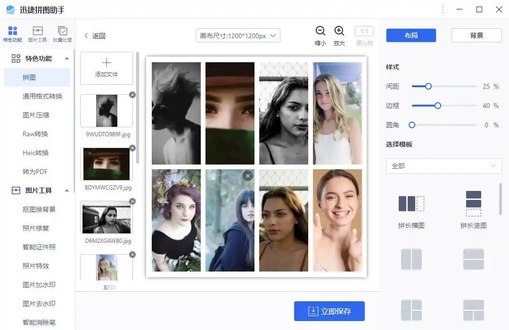Click the 1:1 original ratio icon
The width and height of the screenshot is (509, 330).
(x=364, y=31)
